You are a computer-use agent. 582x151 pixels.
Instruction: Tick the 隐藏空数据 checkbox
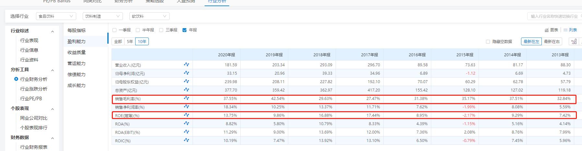pyautogui.click(x=488, y=42)
